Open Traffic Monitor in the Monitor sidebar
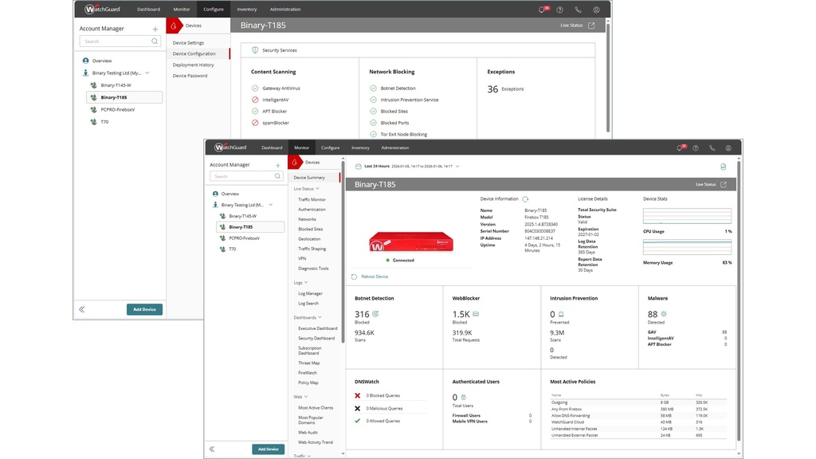This screenshot has height=459, width=816. pos(312,200)
